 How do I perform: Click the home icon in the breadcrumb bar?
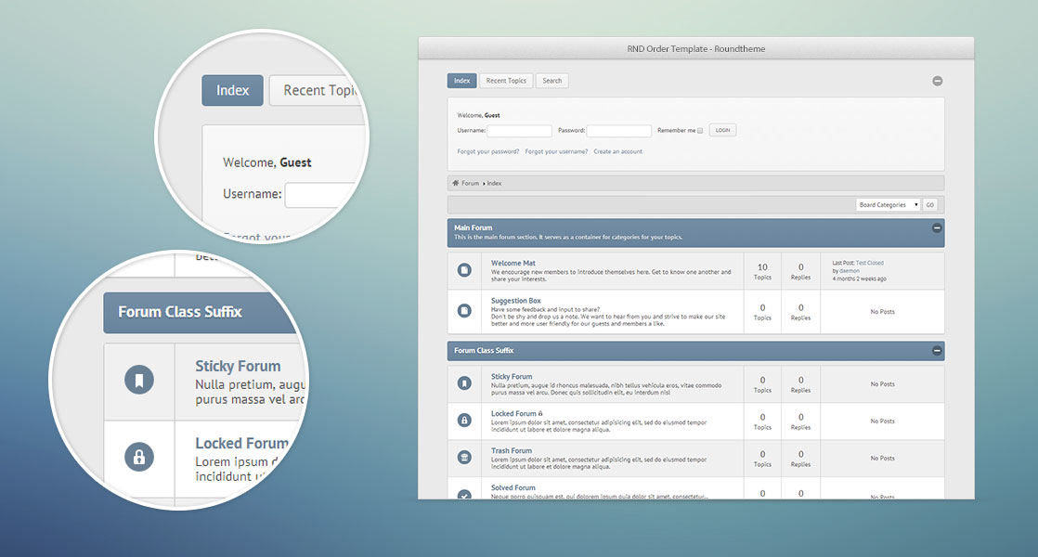456,183
